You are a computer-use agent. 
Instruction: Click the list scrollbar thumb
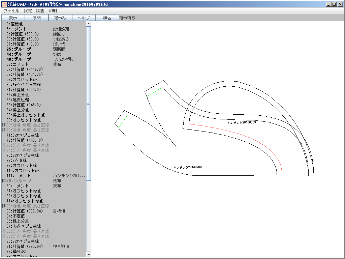click(89, 104)
